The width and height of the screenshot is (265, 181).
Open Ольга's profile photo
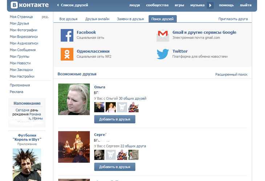coord(74,99)
